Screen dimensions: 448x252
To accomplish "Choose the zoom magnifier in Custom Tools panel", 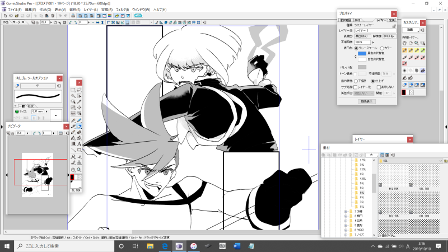I will [x=417, y=43].
